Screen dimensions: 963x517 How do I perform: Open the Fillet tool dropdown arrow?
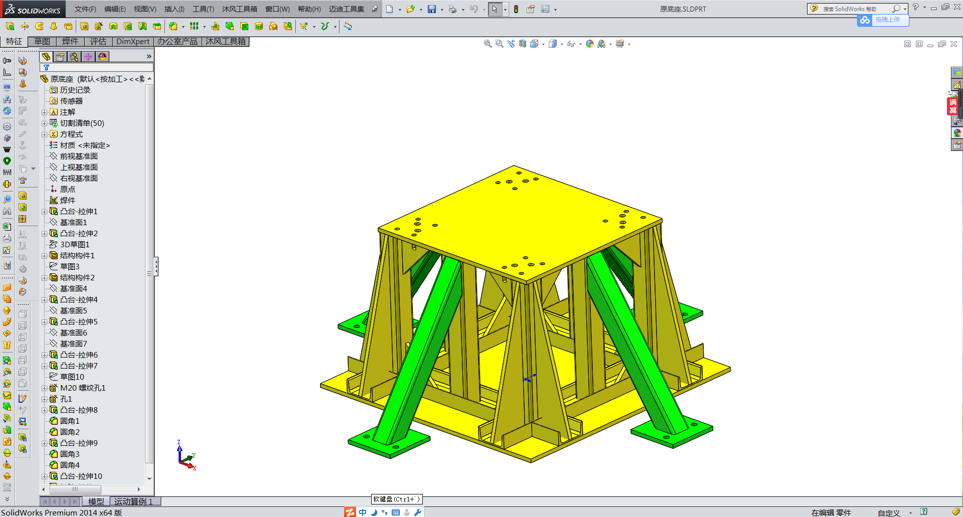click(183, 27)
